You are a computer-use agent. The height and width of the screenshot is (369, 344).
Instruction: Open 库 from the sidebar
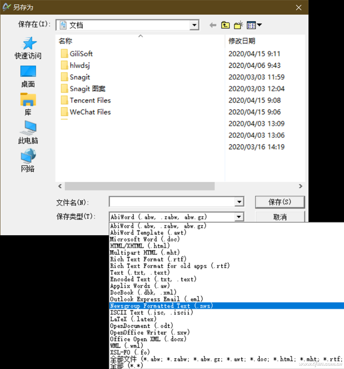27,103
